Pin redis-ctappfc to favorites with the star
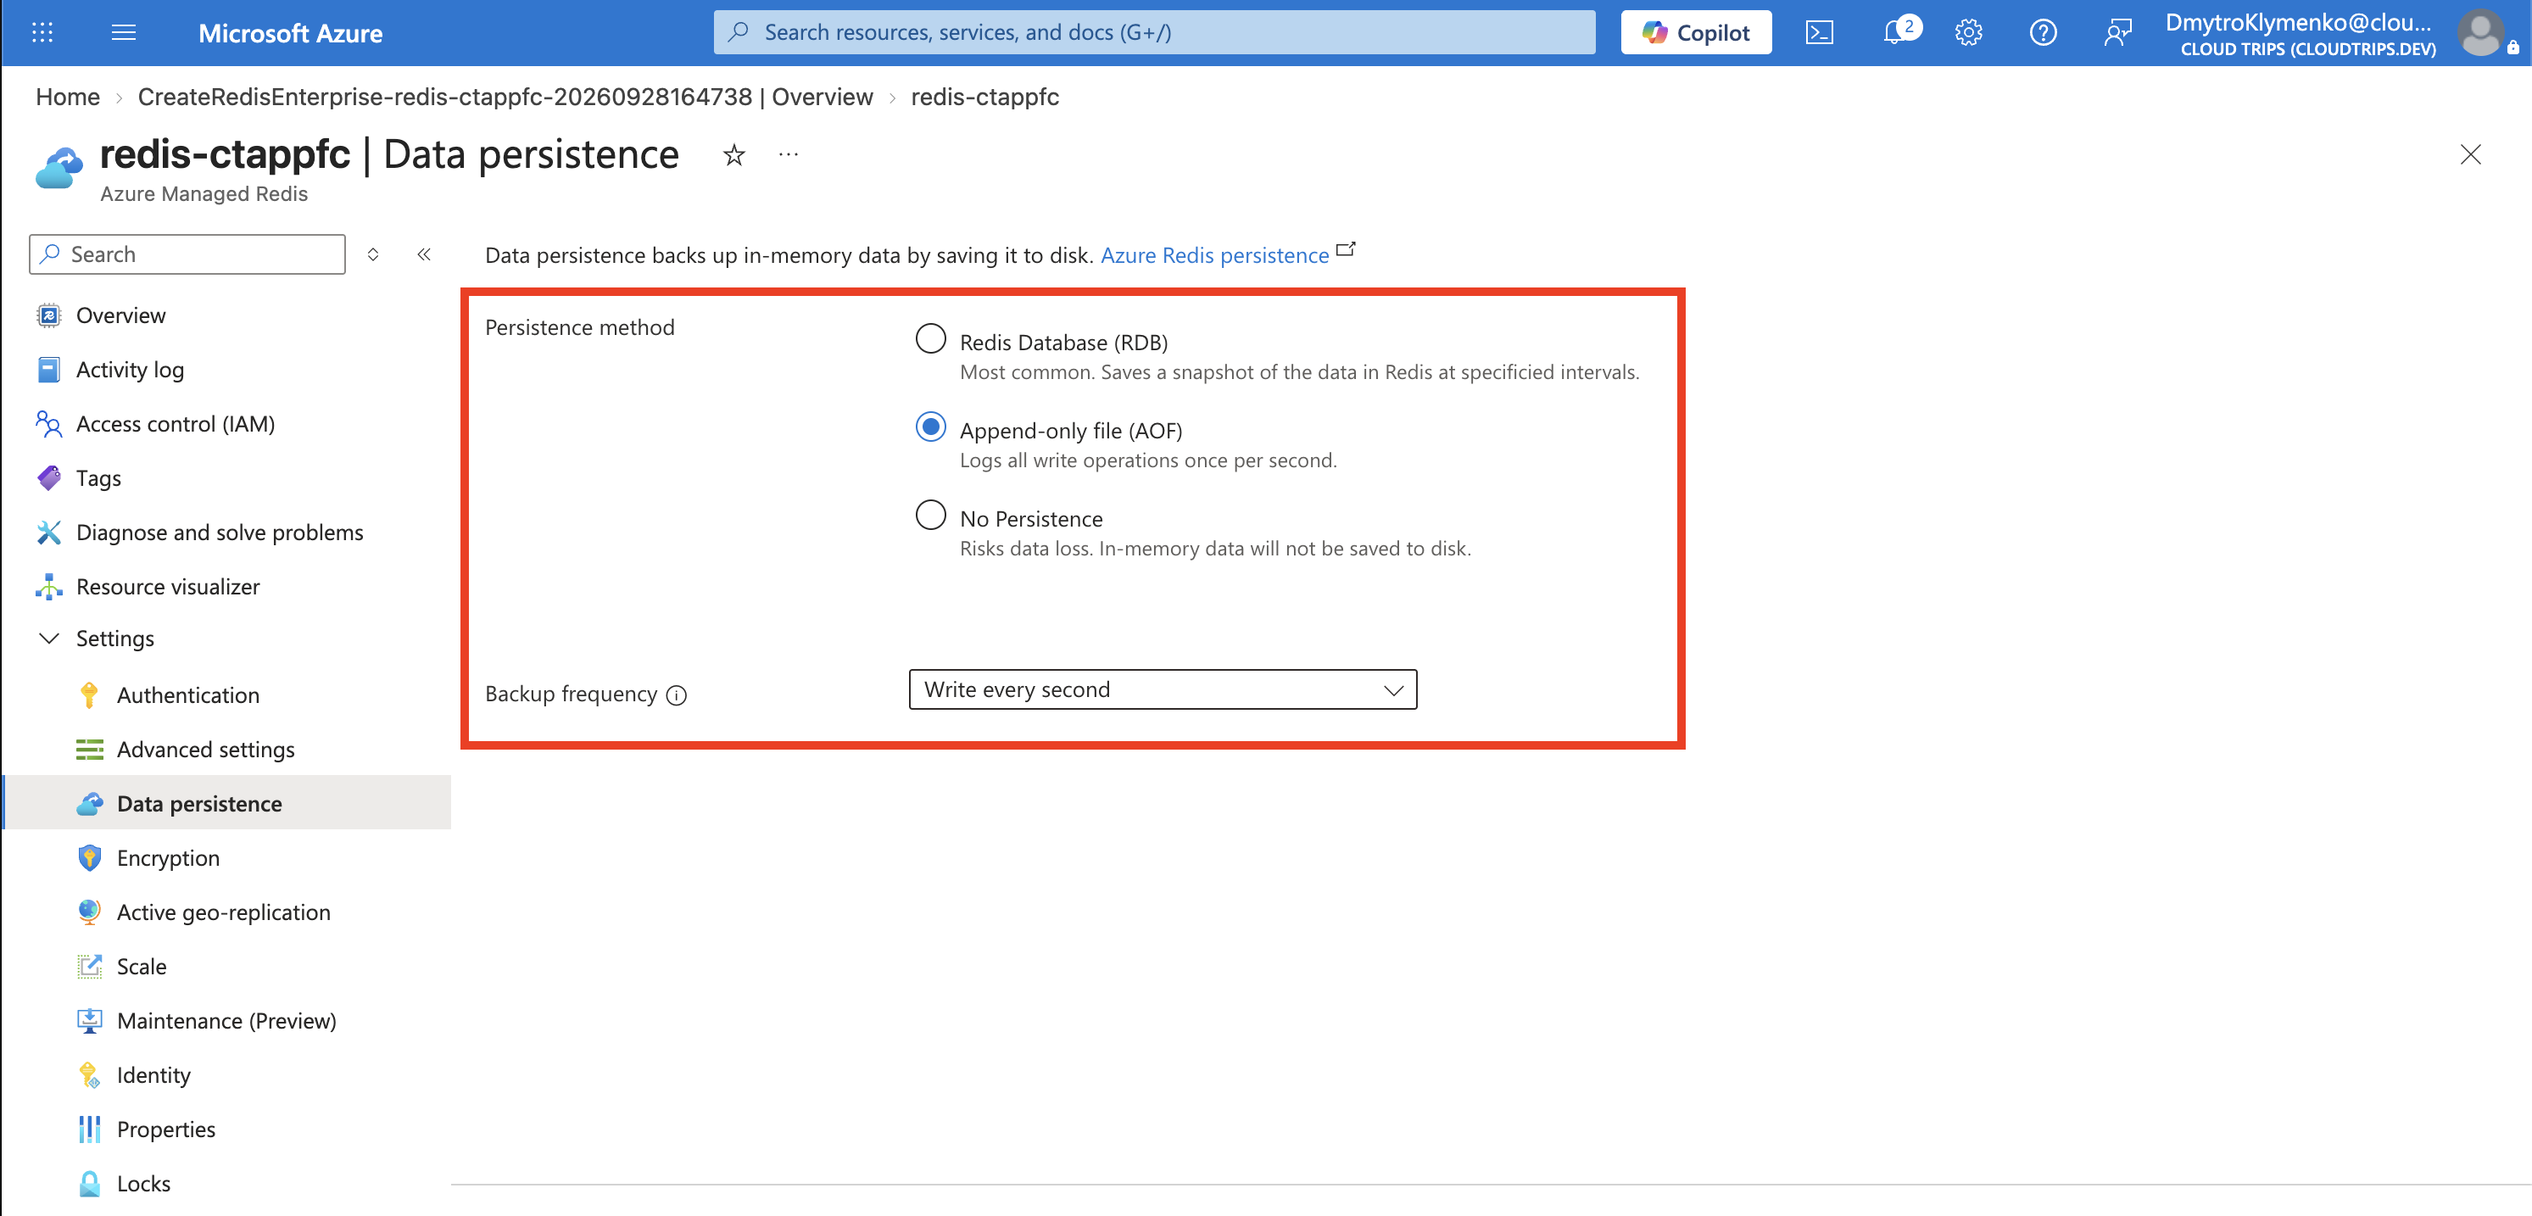Screen dimensions: 2532x1216 (734, 154)
